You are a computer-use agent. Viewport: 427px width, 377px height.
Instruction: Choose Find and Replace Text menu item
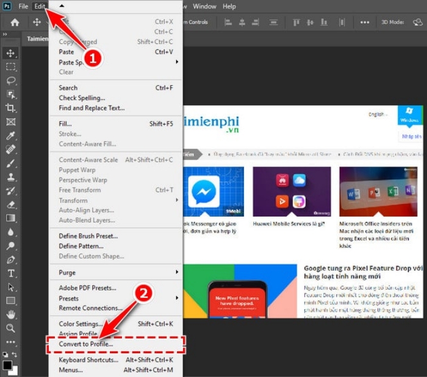[x=116, y=108]
